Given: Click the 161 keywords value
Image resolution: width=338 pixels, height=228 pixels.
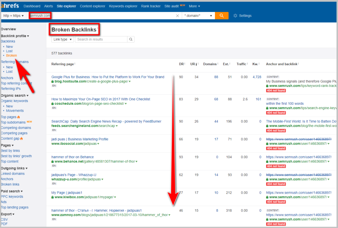Looking at the screenshot, I should coord(258,99).
